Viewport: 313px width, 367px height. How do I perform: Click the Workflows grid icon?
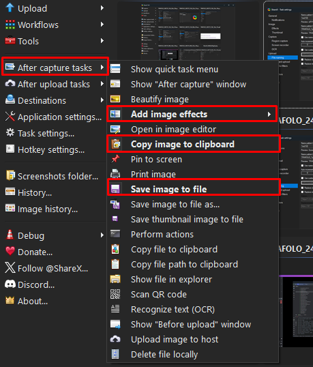10,25
